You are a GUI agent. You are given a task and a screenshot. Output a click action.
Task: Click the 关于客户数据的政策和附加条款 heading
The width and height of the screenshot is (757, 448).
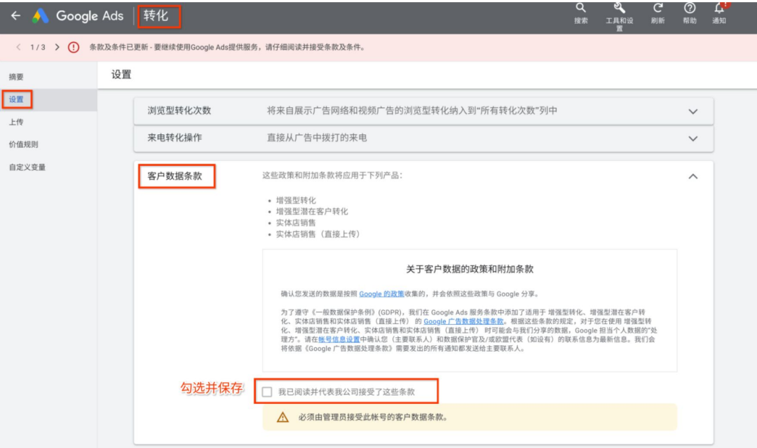point(470,269)
